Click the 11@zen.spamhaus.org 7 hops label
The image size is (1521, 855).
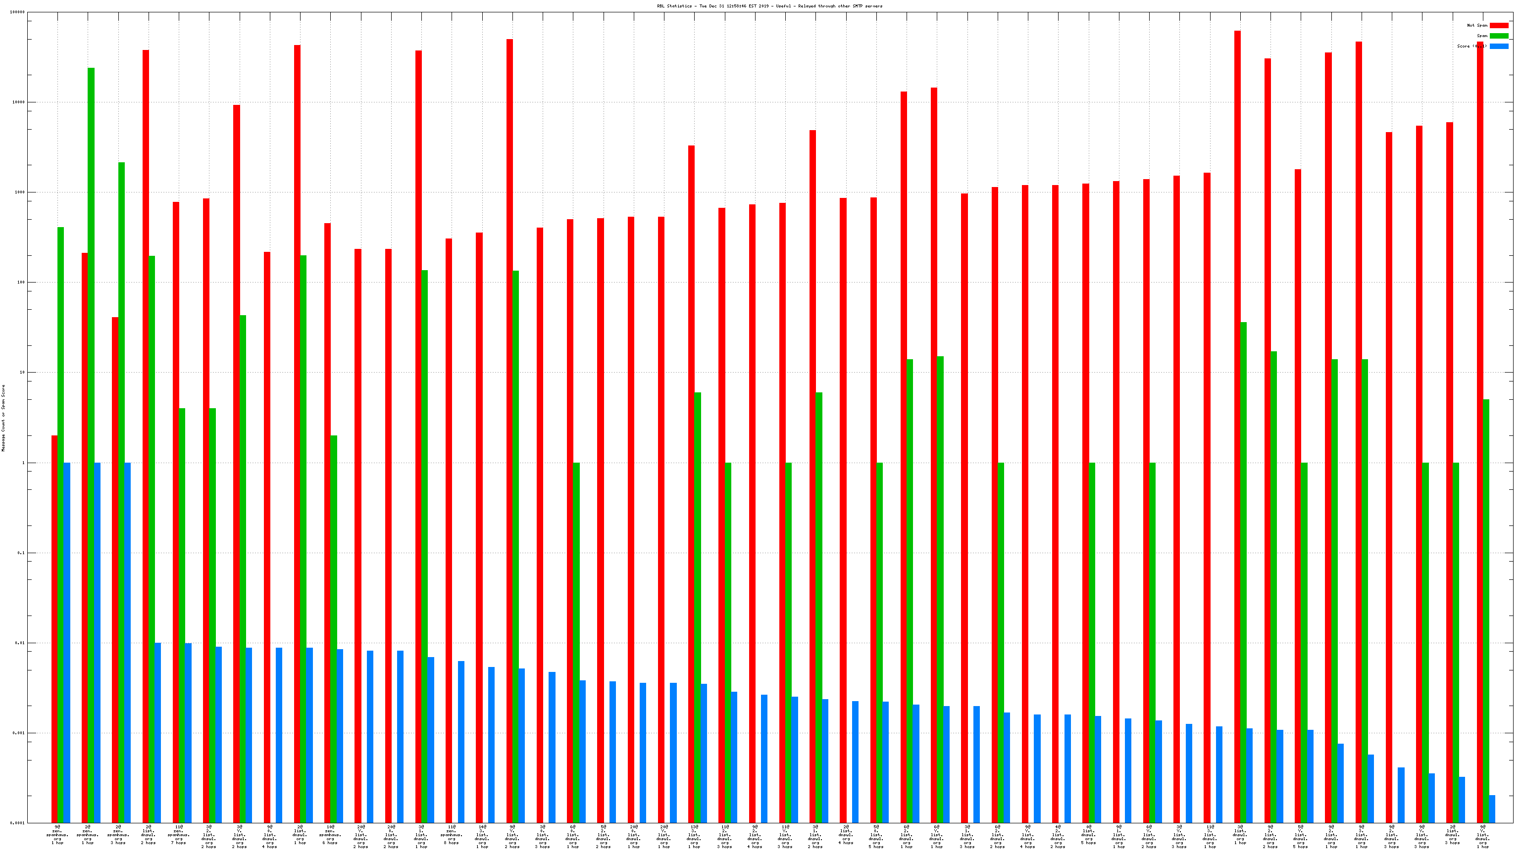point(179,835)
